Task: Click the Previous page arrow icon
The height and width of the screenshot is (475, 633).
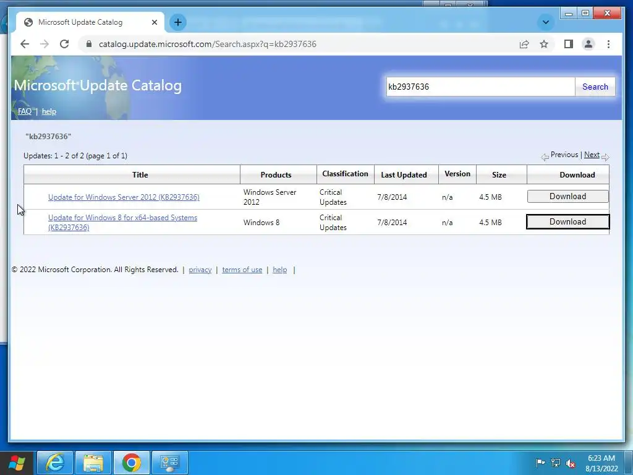Action: click(545, 157)
